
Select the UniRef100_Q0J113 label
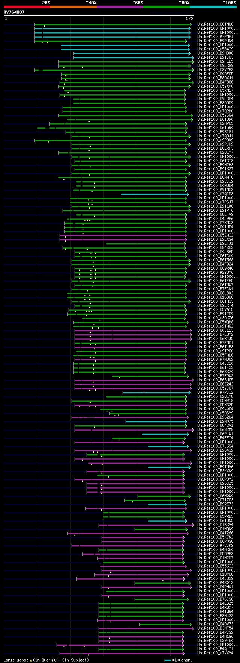pos(215,330)
